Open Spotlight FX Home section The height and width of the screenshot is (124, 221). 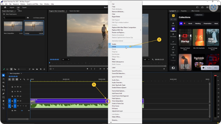(173, 24)
